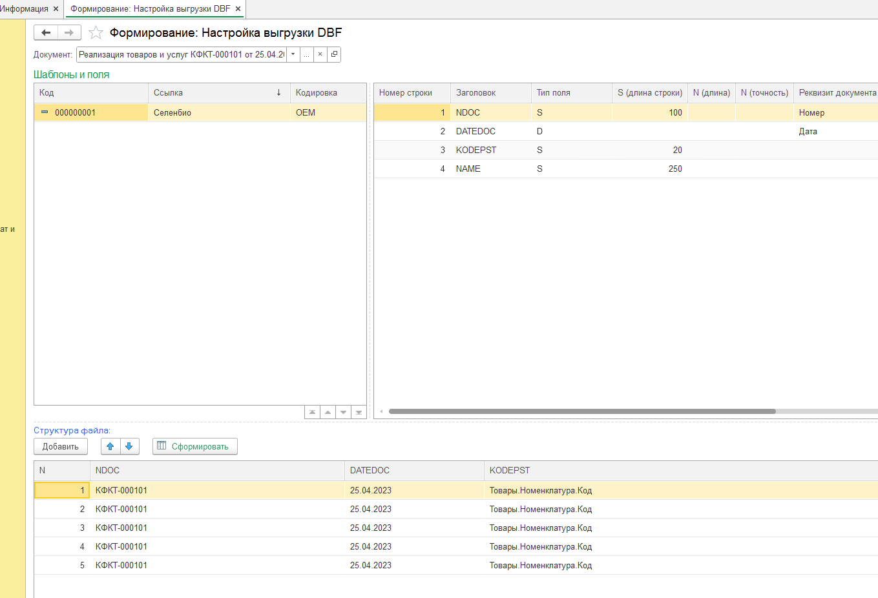Switch to the Информация tab
Viewport: 878px width, 598px height.
tap(25, 8)
